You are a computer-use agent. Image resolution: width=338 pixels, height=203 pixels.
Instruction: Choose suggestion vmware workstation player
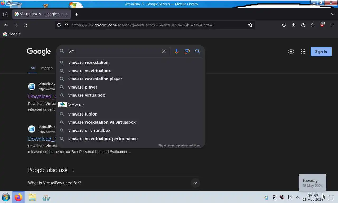tap(130, 79)
